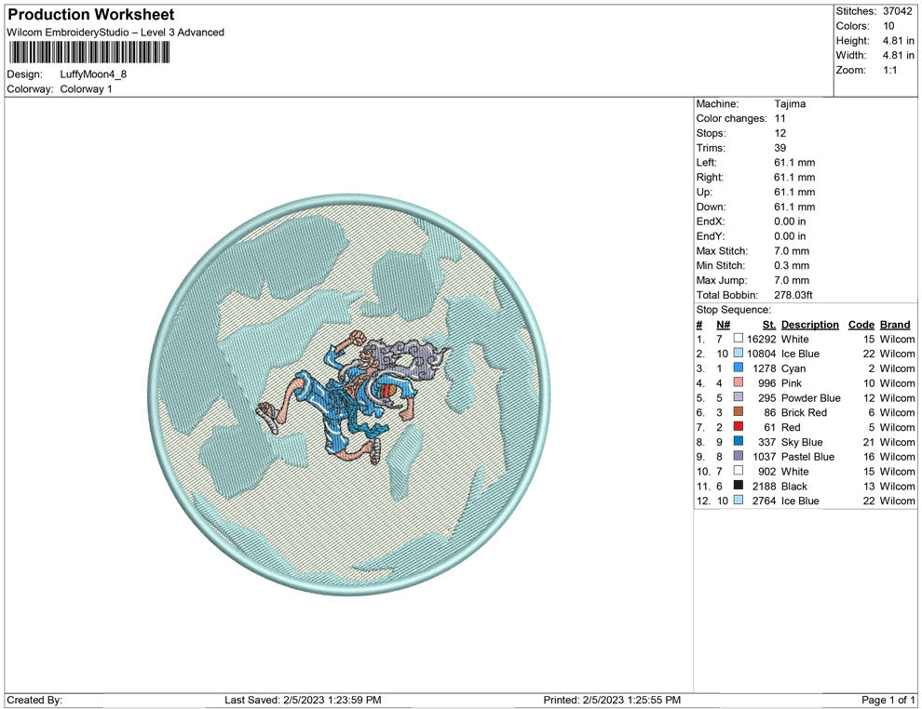
Task: Select the Cyan color swatch in stop sequence
Action: tap(738, 368)
